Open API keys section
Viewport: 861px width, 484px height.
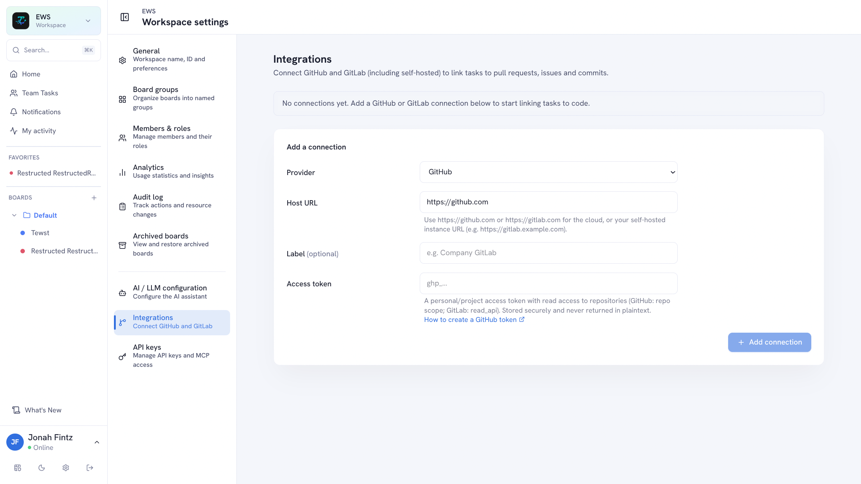172,356
